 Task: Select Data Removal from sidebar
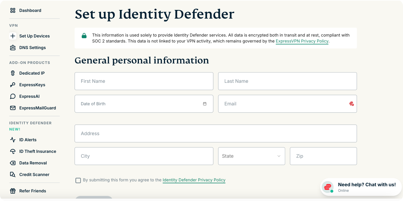coord(33,163)
